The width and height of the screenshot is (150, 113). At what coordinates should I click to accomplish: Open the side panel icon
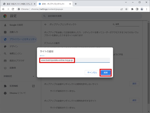137,9
